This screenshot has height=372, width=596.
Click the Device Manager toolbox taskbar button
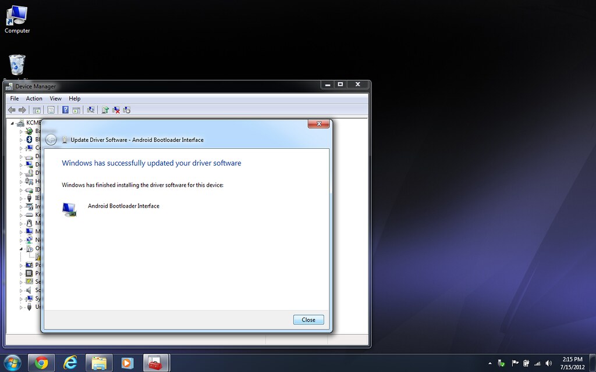point(156,363)
